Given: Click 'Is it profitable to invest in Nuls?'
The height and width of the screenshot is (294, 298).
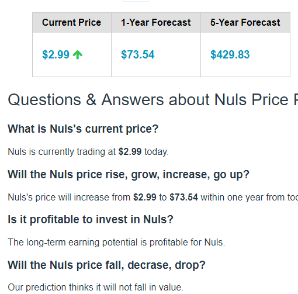Looking at the screenshot, I should (x=91, y=220).
